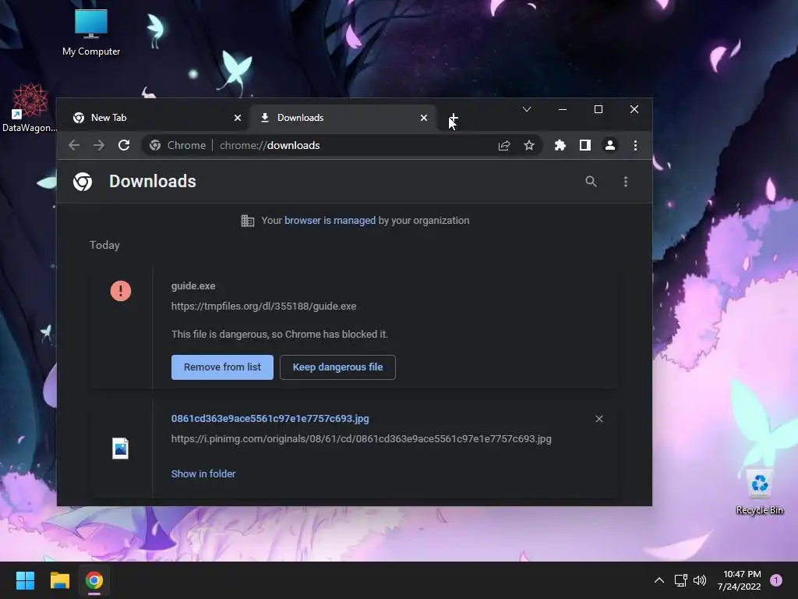Viewport: 798px width, 599px height.
Task: Open the tab search dropdown arrow
Action: click(x=527, y=109)
